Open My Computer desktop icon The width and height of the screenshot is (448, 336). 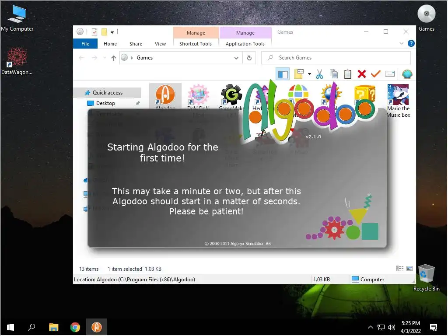[x=17, y=17]
